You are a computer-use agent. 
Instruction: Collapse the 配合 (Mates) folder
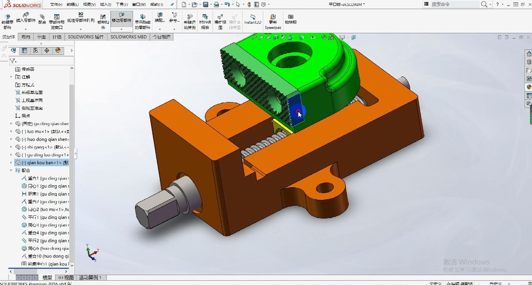coord(11,170)
